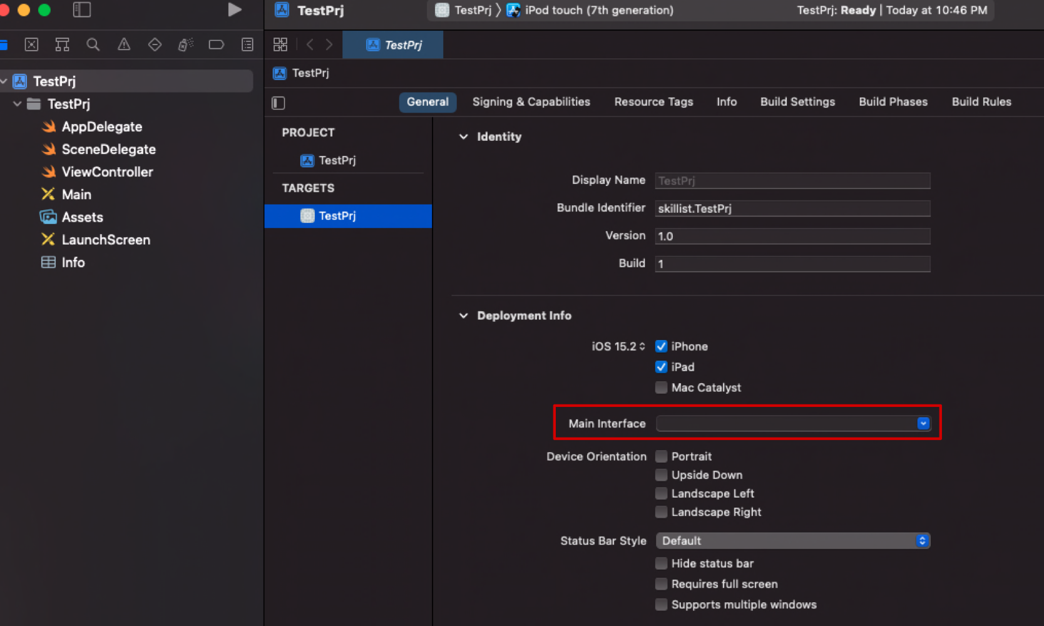Image resolution: width=1044 pixels, height=626 pixels.
Task: Uncheck the iPhone checkbox
Action: click(x=661, y=347)
